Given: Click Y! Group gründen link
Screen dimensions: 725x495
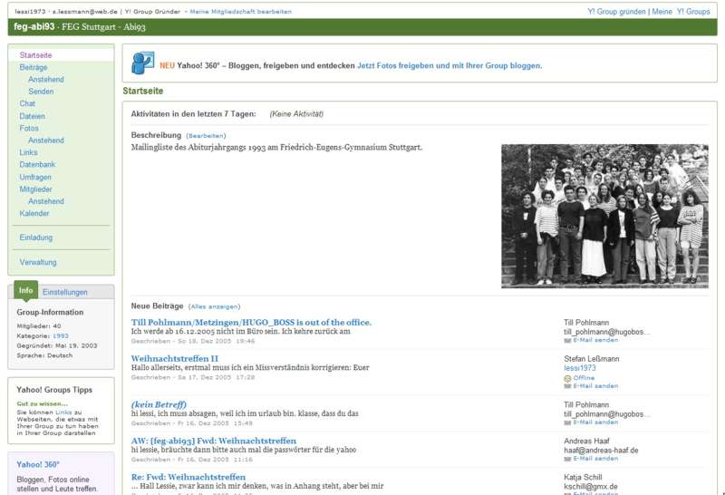Looking at the screenshot, I should (616, 12).
